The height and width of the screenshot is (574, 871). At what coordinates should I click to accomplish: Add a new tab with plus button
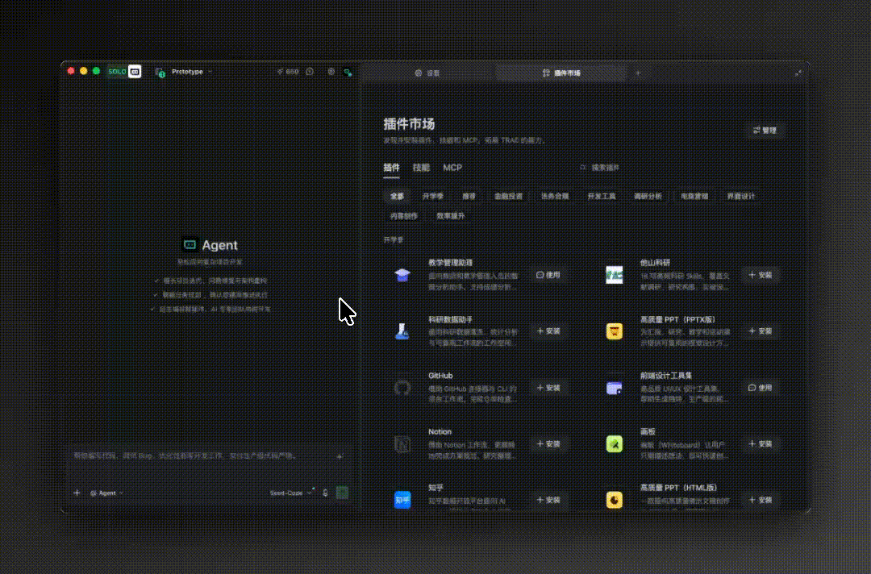[638, 73]
